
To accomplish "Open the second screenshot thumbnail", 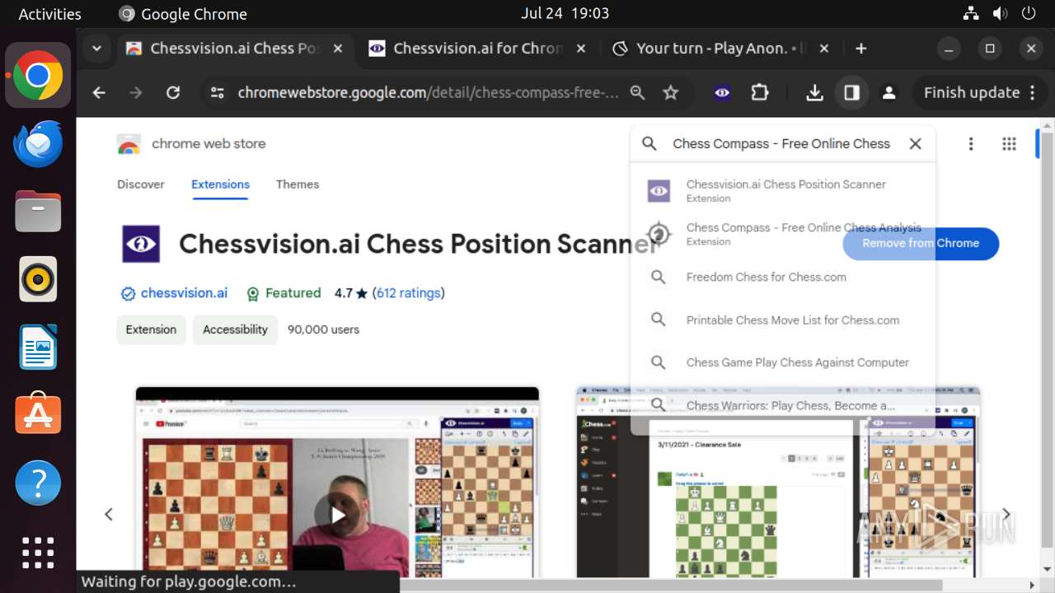I will 778,482.
